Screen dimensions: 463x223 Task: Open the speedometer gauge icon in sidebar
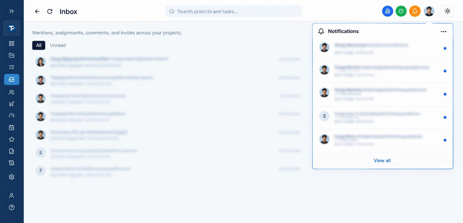pyautogui.click(x=12, y=116)
